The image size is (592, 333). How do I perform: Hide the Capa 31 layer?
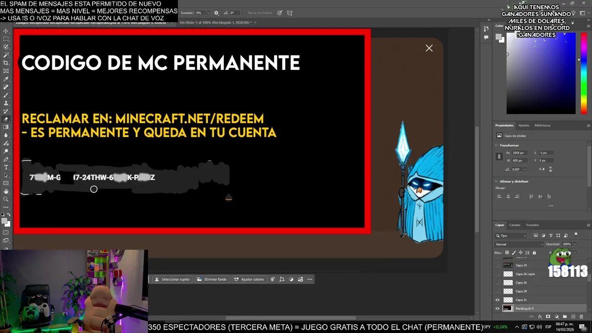[498, 300]
